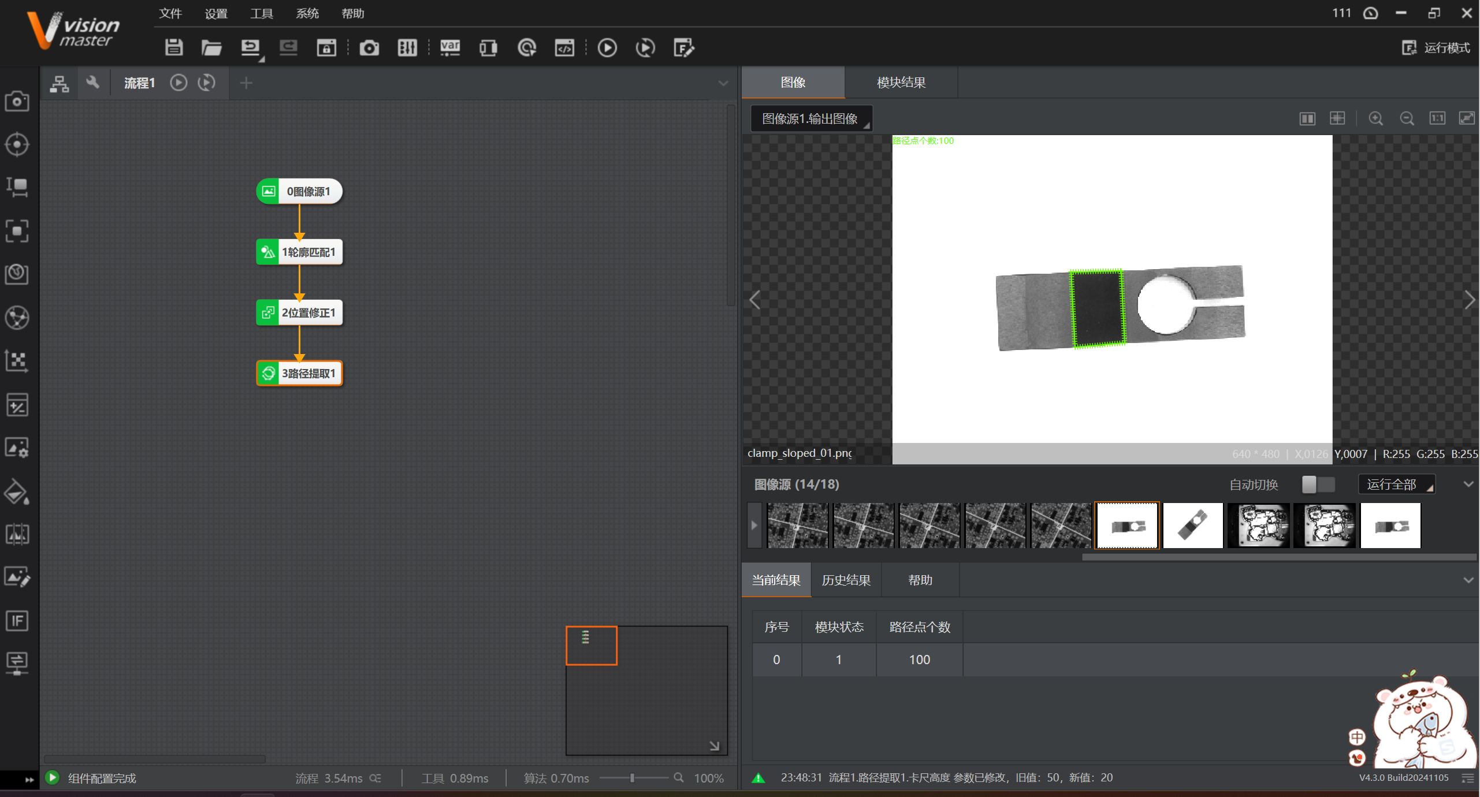Select the IF logic tools sidebar icon
Image resolution: width=1480 pixels, height=797 pixels.
click(x=17, y=621)
